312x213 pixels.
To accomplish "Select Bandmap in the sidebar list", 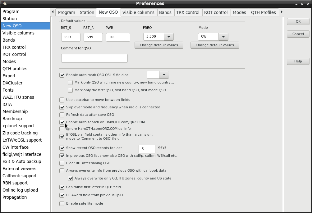I will [x=25, y=119].
